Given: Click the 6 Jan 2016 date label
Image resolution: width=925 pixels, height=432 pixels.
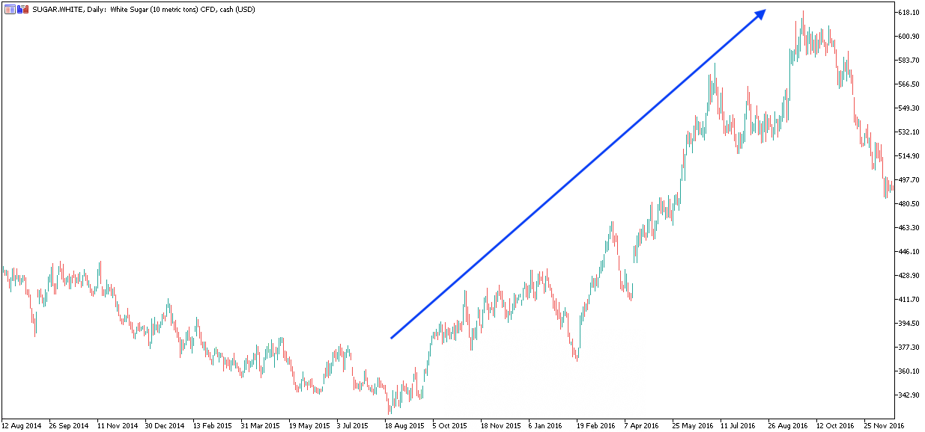Looking at the screenshot, I should point(546,425).
